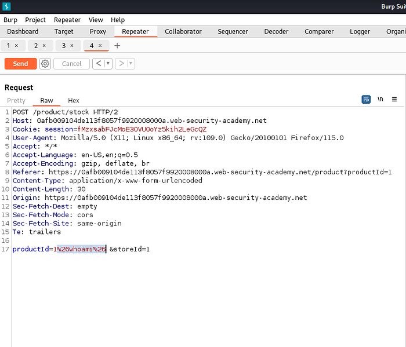Switch to the Sequencer tab
Viewport: 406px width, 347px height.
(x=233, y=31)
